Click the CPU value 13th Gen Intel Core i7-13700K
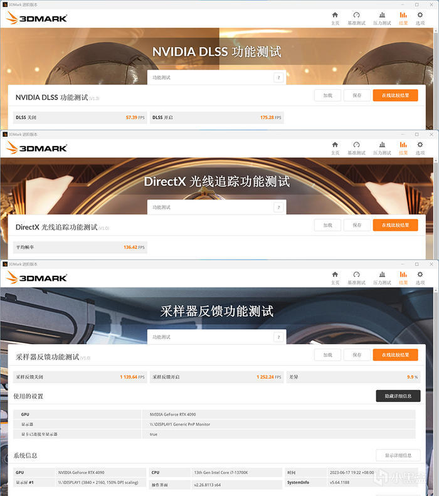 click(221, 472)
